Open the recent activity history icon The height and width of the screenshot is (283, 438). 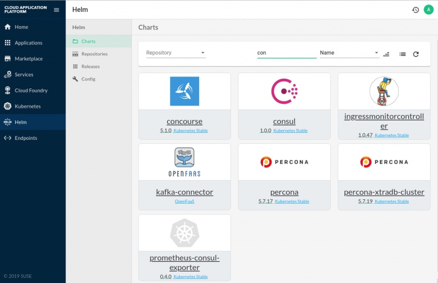click(x=416, y=10)
